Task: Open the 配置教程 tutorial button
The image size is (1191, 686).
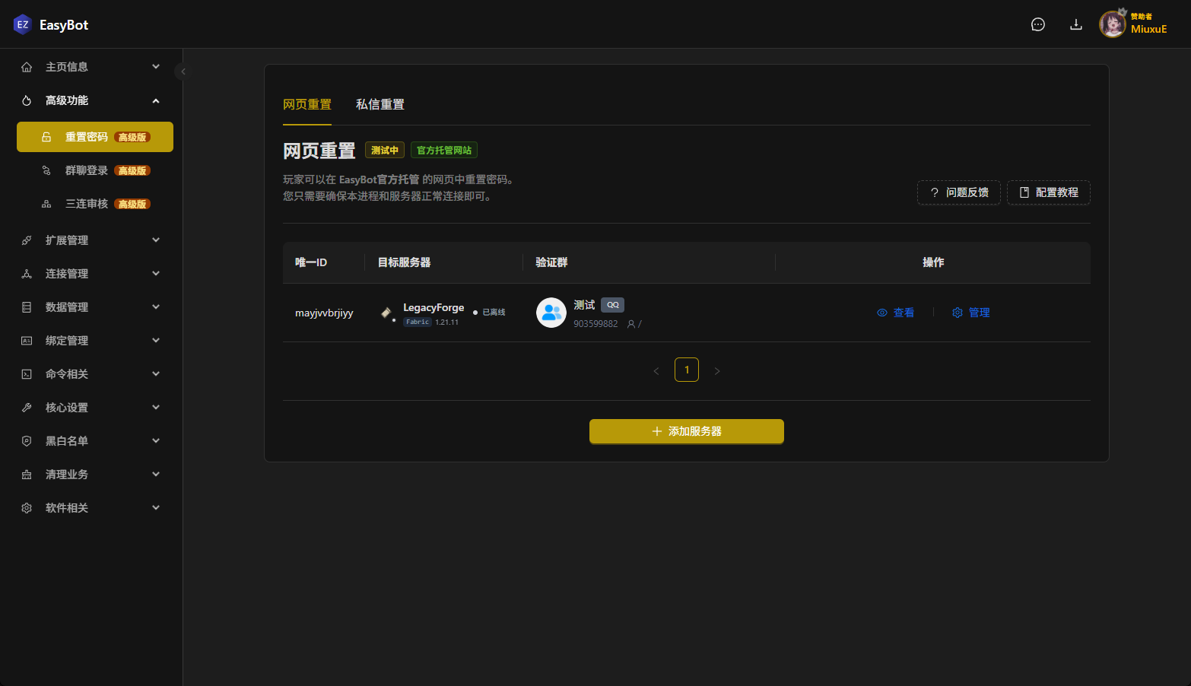Action: (1048, 192)
